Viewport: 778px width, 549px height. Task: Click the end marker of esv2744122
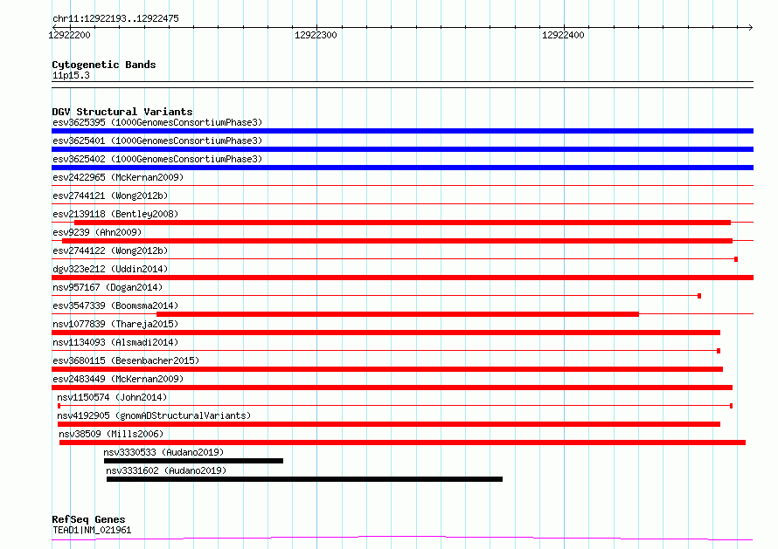point(736,259)
